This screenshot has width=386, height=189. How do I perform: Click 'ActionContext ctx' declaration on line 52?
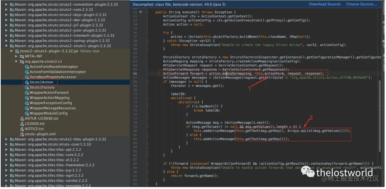click(x=178, y=16)
